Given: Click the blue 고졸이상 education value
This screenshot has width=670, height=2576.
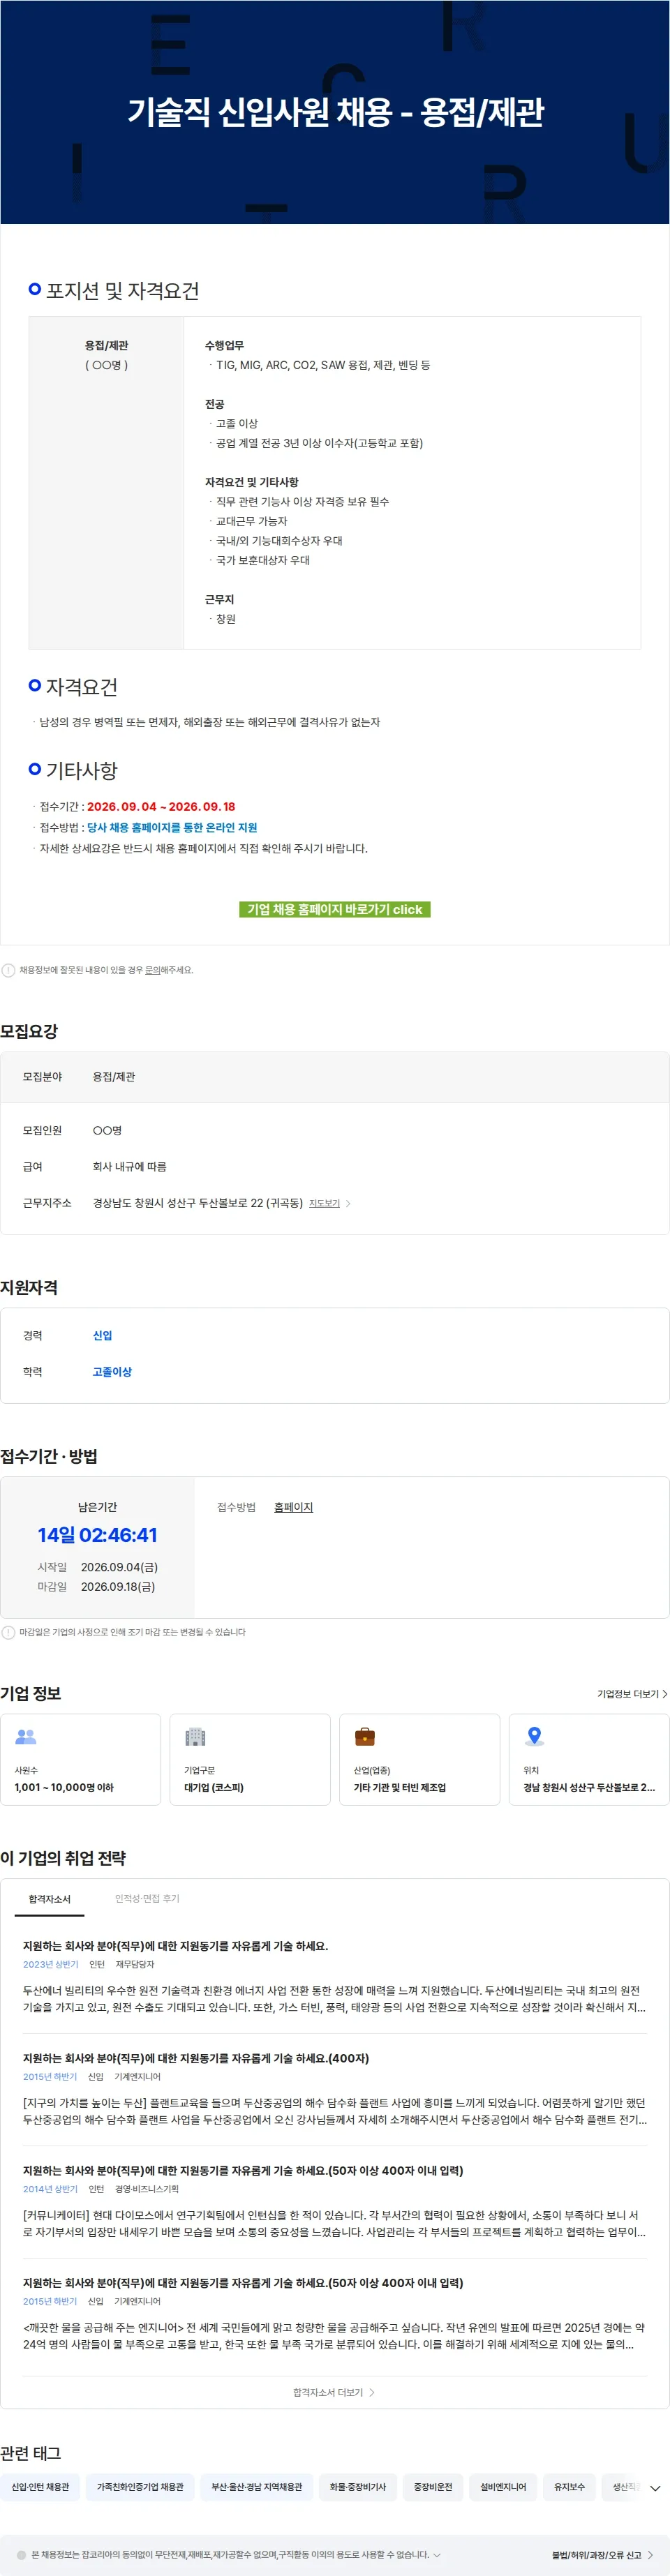Looking at the screenshot, I should click(x=112, y=1371).
